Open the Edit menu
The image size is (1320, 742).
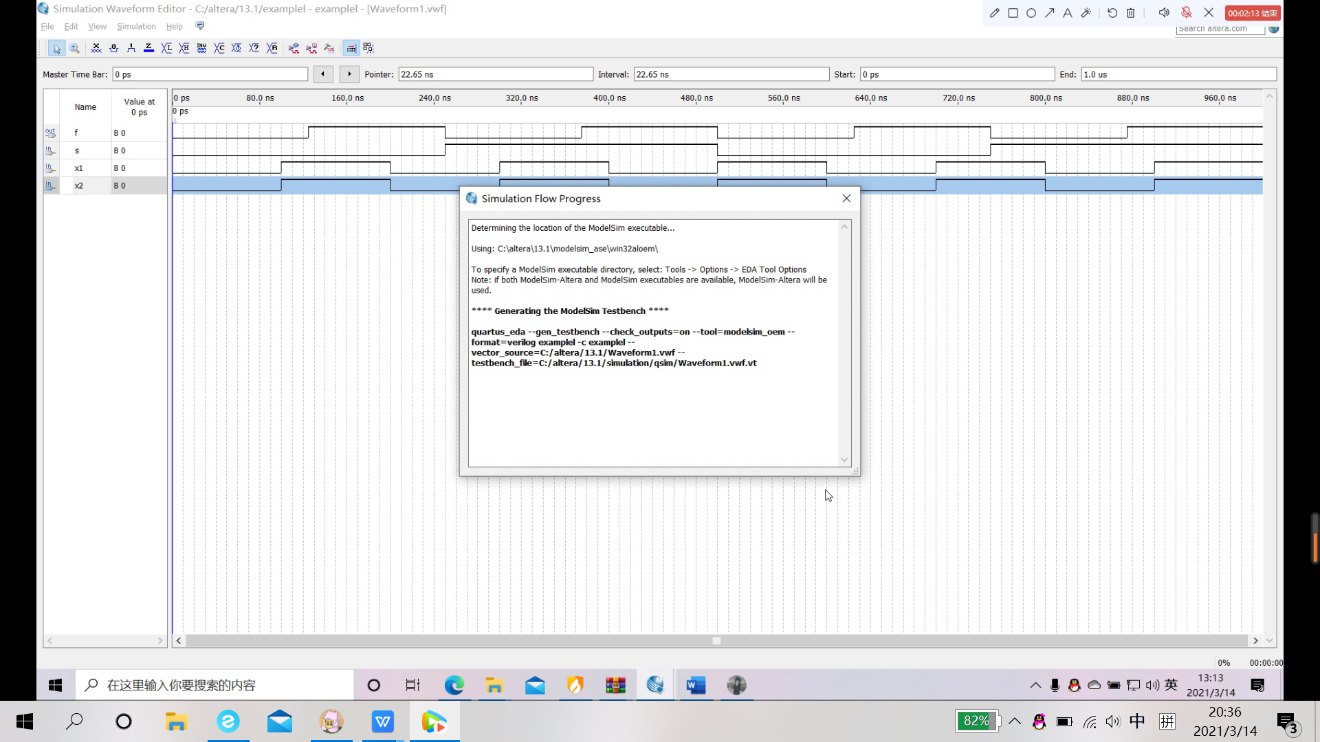click(x=71, y=27)
